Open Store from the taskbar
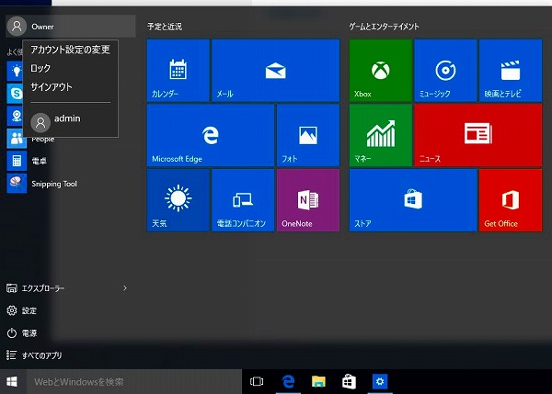 coord(349,382)
